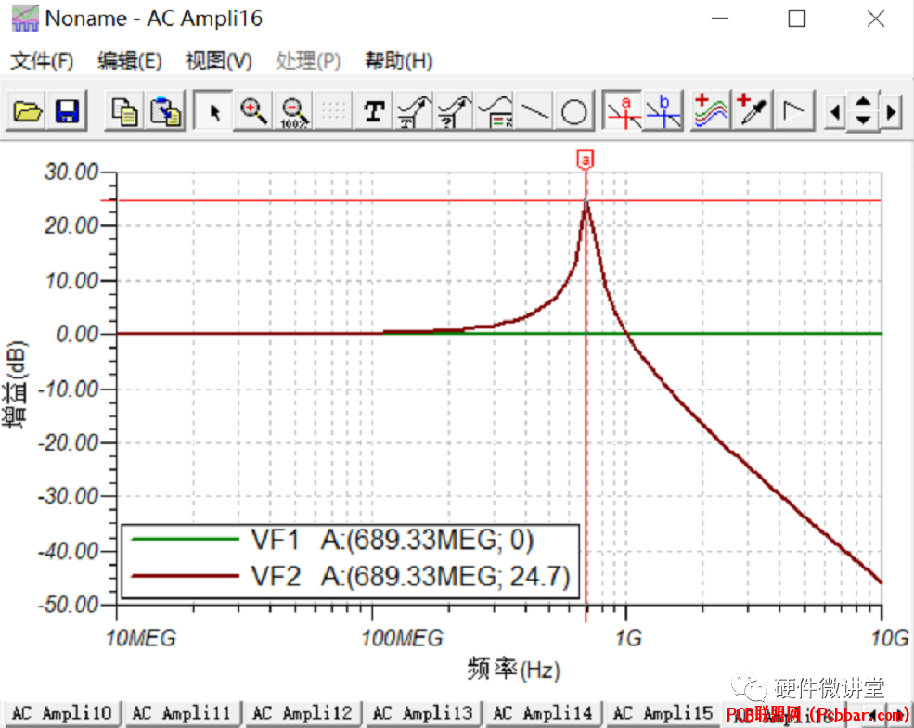The image size is (914, 728).
Task: Close the Noname AC Ampli16 window
Action: point(876,18)
